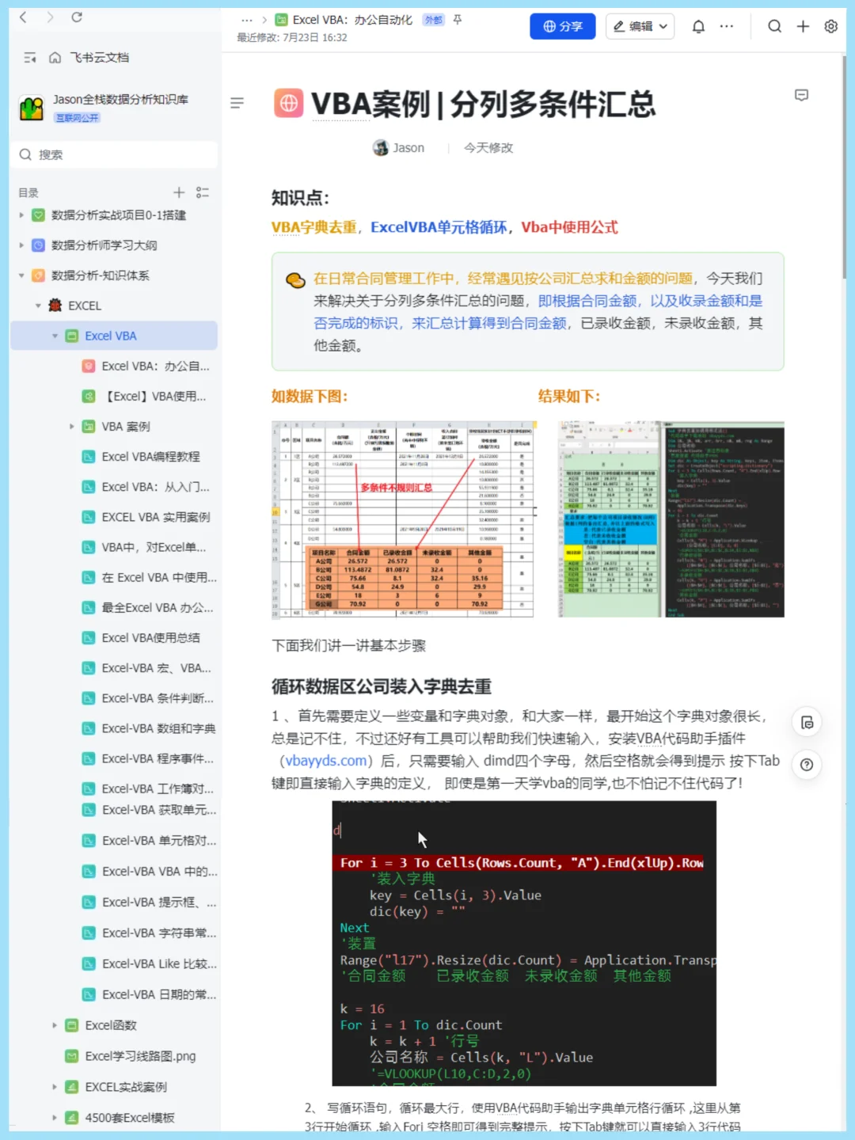Click the list-options icon beside 目录
This screenshot has width=855, height=1140.
(203, 192)
